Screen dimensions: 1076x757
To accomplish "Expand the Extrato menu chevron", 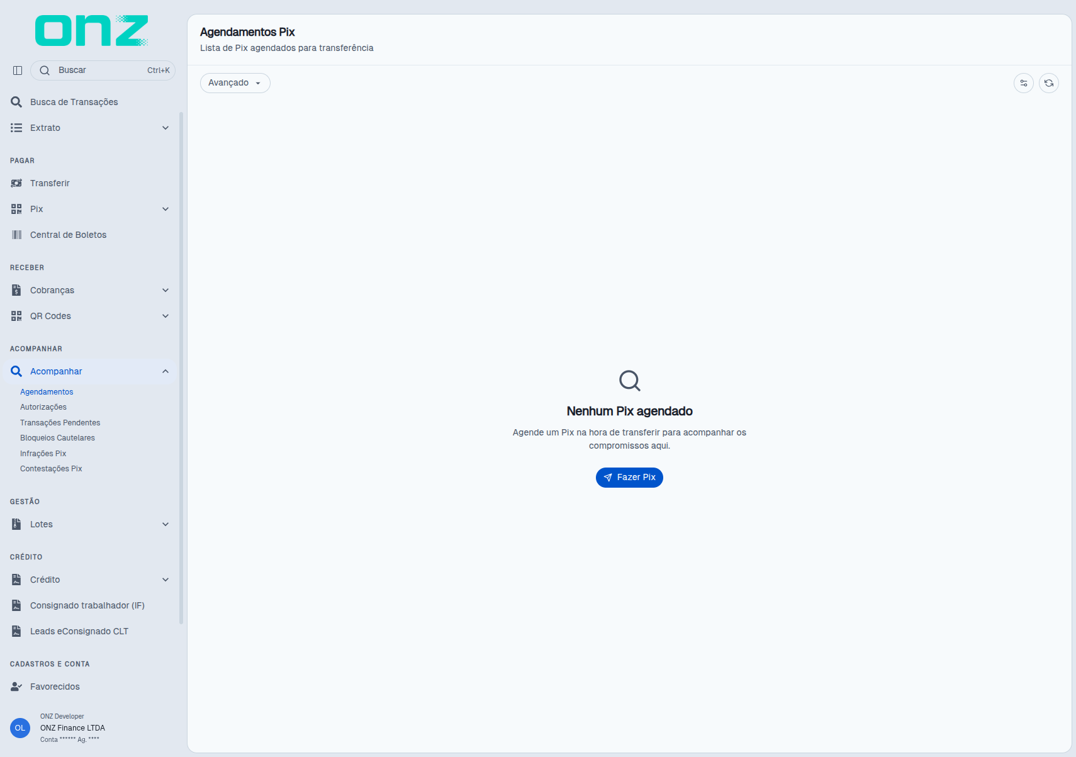I will pyautogui.click(x=165, y=128).
